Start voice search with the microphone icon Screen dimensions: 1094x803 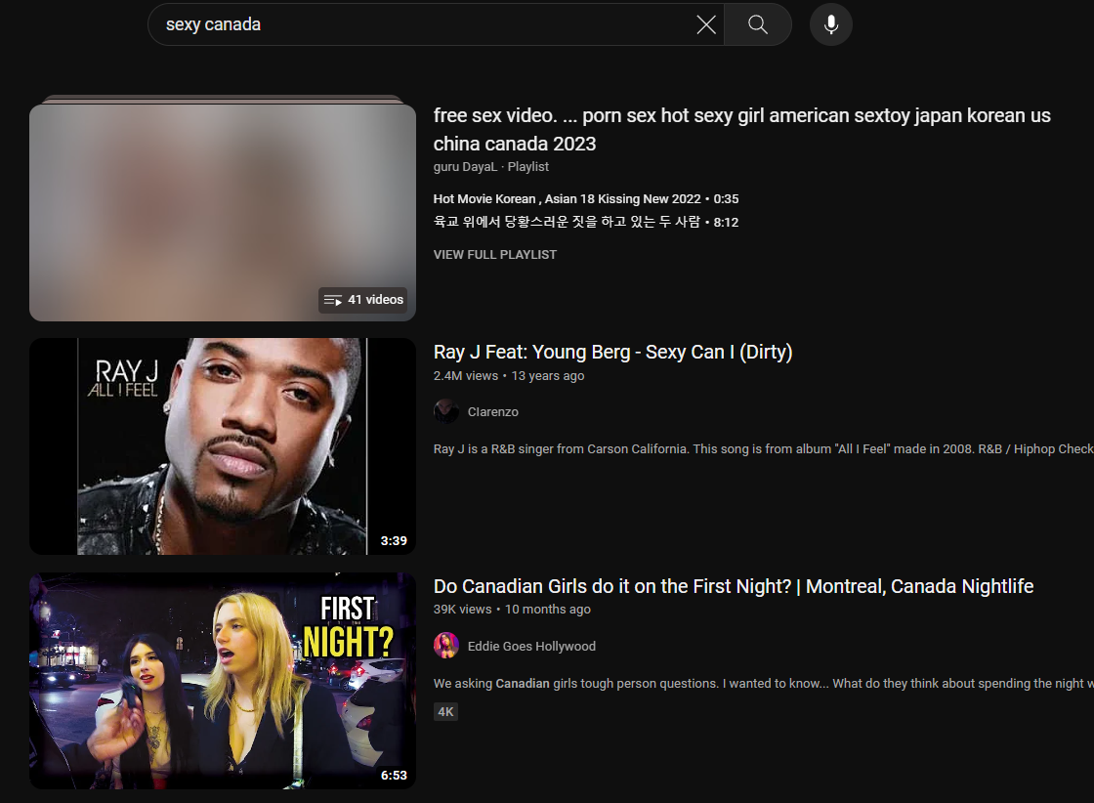click(831, 25)
